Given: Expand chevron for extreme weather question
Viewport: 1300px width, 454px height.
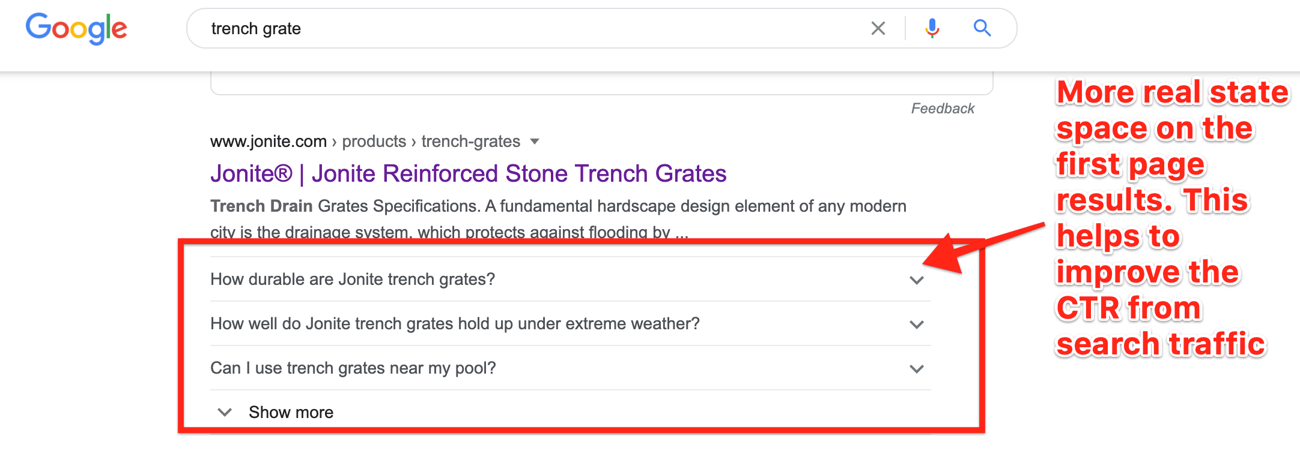Looking at the screenshot, I should coord(917,324).
